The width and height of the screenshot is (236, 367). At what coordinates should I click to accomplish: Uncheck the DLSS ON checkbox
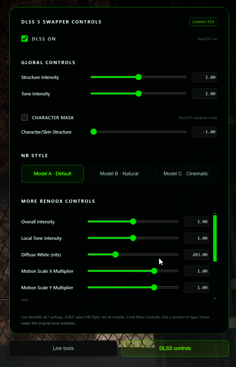25,39
